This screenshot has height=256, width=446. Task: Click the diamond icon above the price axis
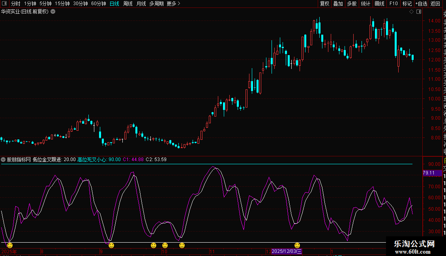(411, 12)
